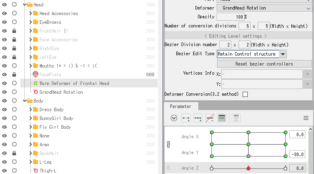Toggle visibility of Dress Body folder

tap(4, 110)
